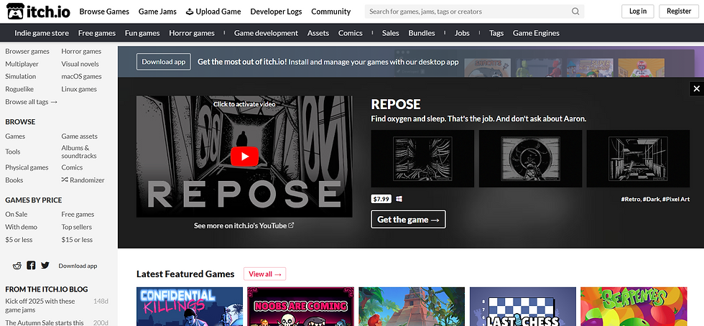
Task: Open Roguelike sidebar link
Action: click(x=19, y=89)
